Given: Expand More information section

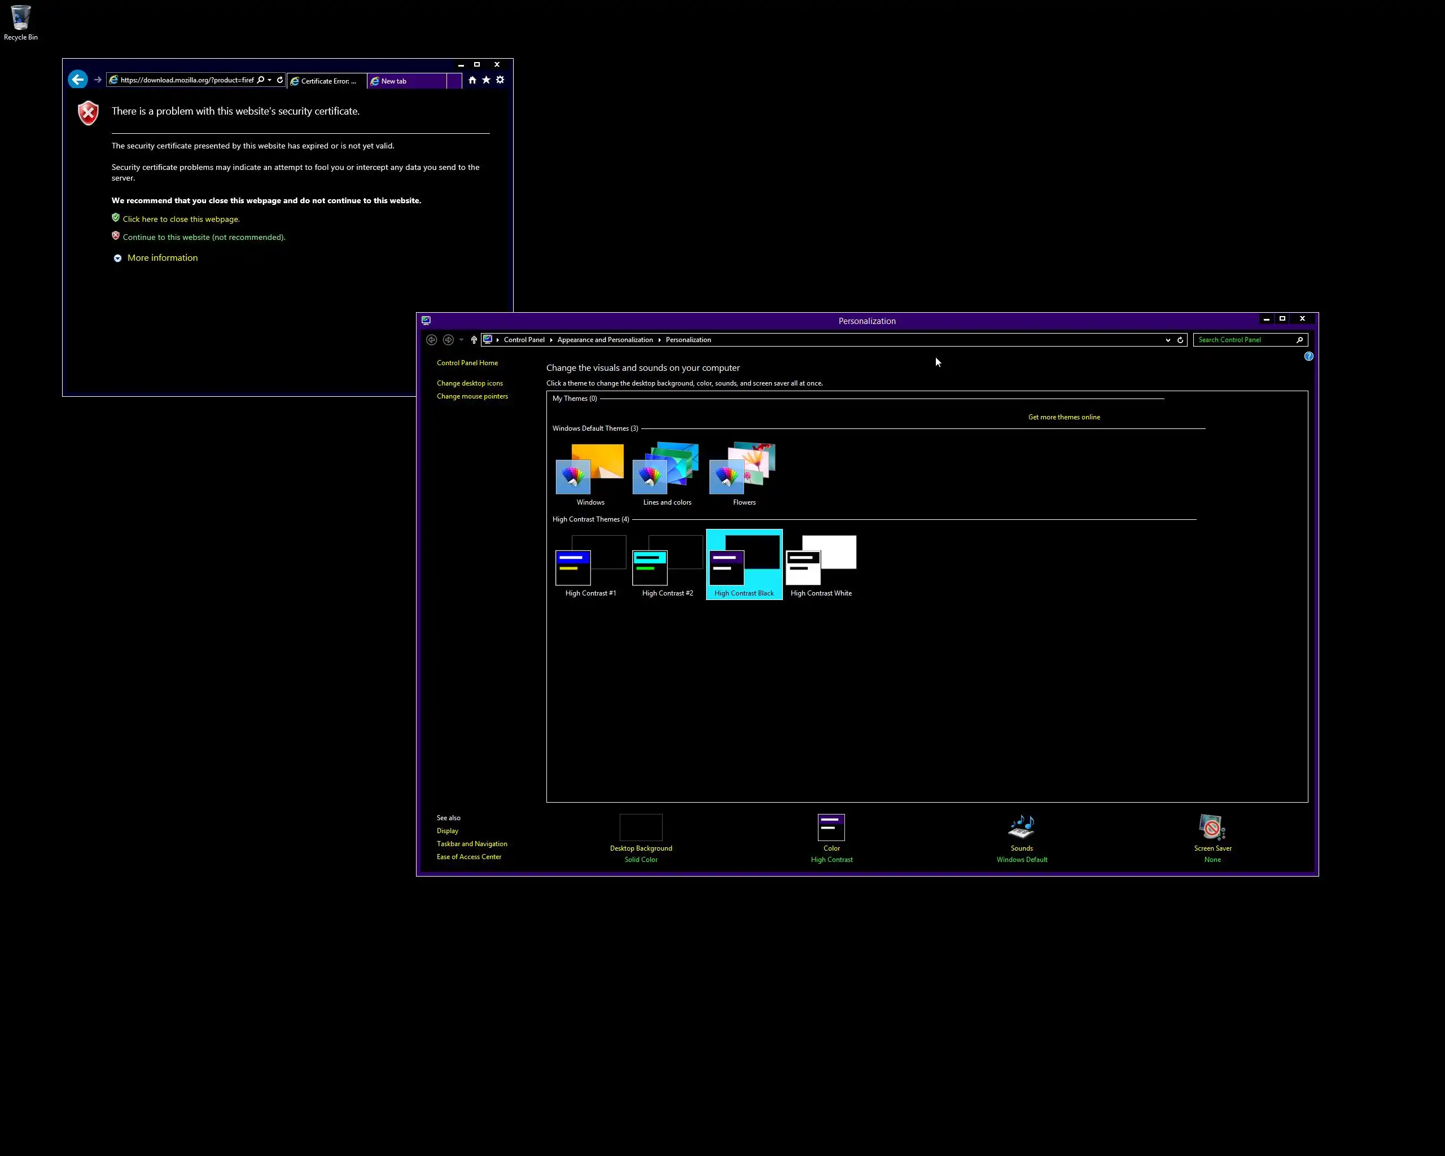Looking at the screenshot, I should (x=161, y=258).
